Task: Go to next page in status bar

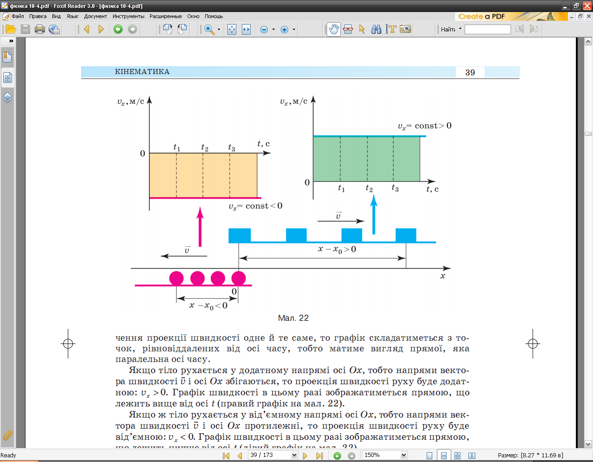Action: (x=305, y=456)
